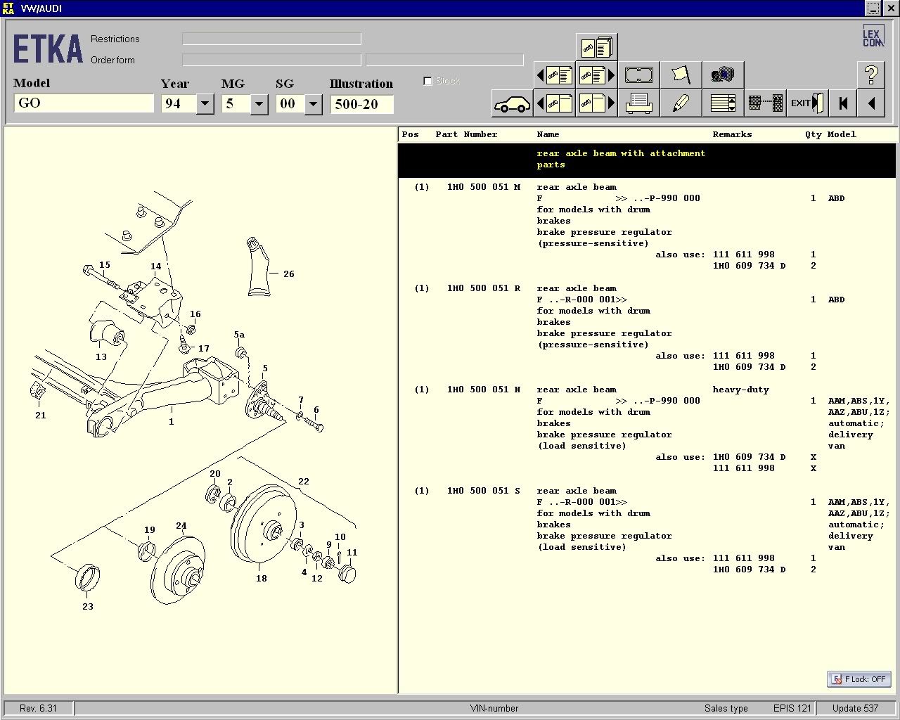Select part number 1H0 500 051 M
The image size is (900, 720).
pos(484,187)
